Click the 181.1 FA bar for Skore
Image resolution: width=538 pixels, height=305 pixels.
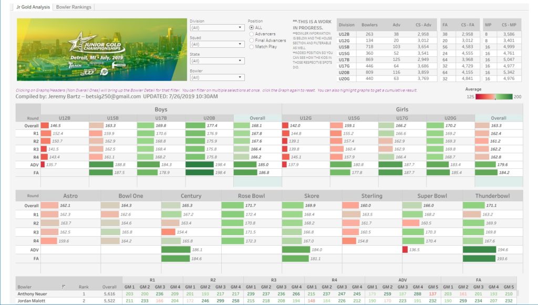295,259
